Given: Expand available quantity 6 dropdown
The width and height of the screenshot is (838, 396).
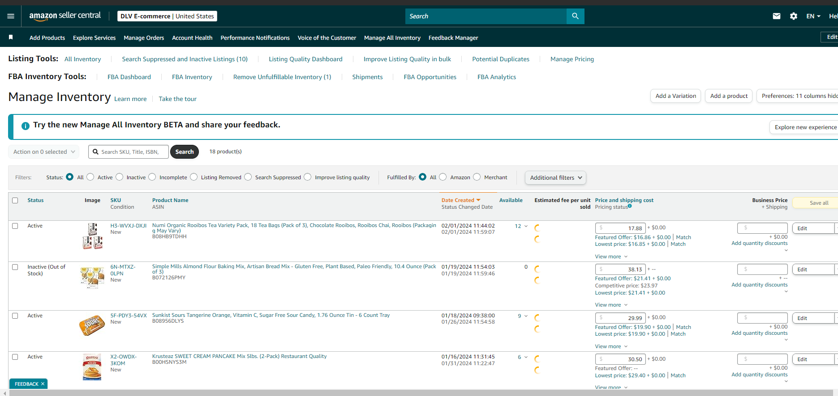Looking at the screenshot, I should [x=526, y=357].
